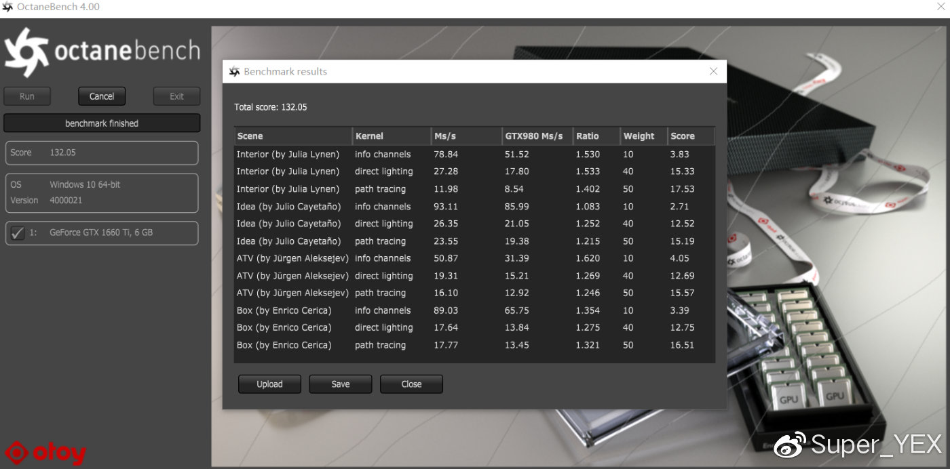Click the Close button in dialog
This screenshot has height=469, width=950.
pyautogui.click(x=411, y=384)
